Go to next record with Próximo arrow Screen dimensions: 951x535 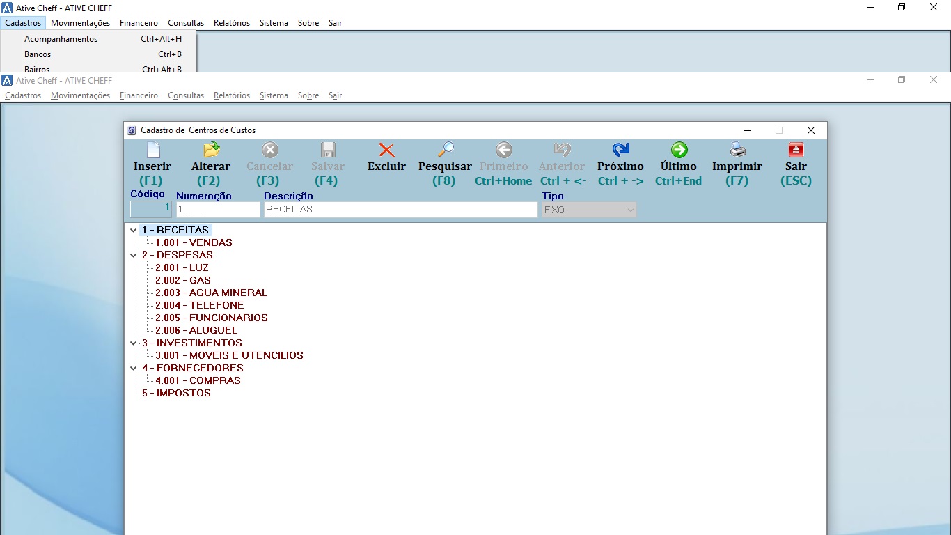click(620, 150)
